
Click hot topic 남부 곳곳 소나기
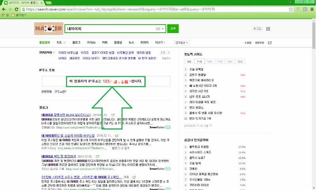tap(199, 97)
